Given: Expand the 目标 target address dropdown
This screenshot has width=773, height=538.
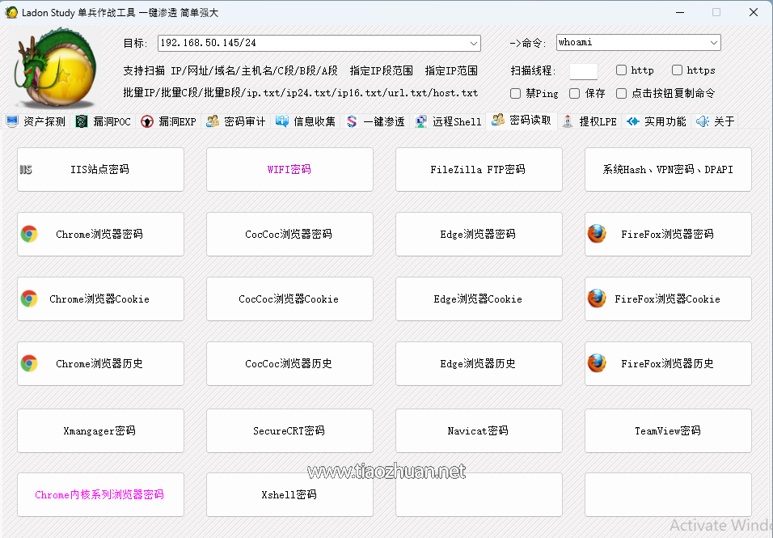Looking at the screenshot, I should (474, 43).
